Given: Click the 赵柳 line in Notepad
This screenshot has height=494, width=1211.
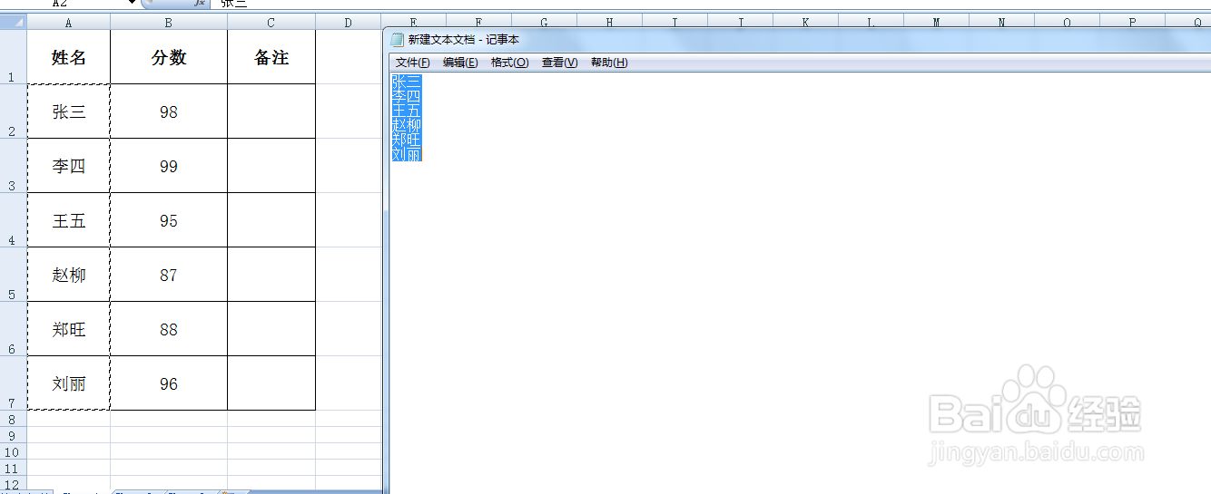Looking at the screenshot, I should pyautogui.click(x=406, y=125).
